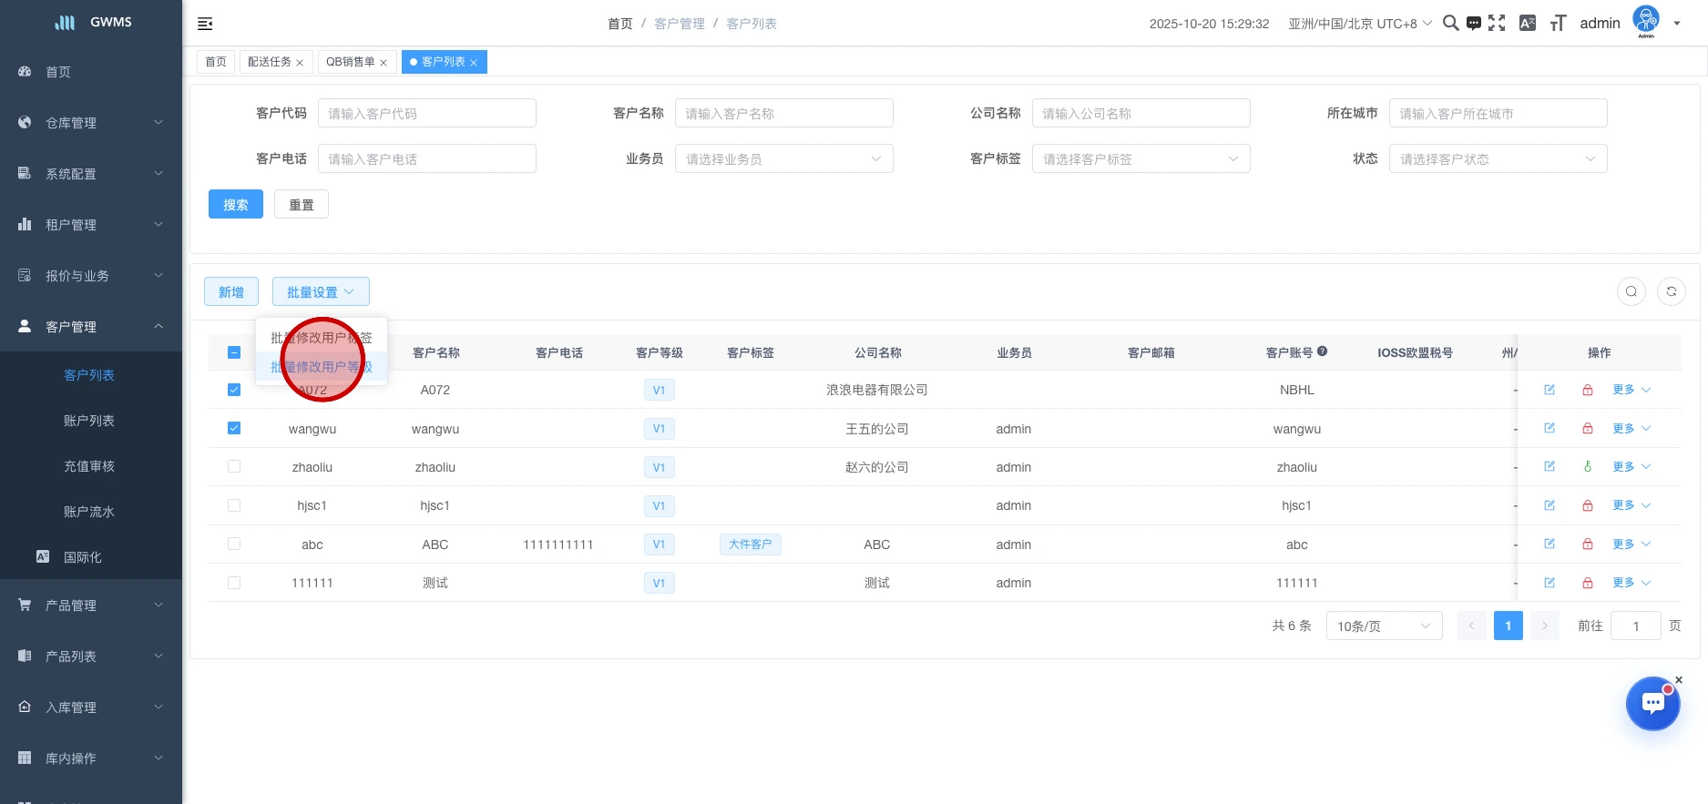Click the green unlock icon for zhaoliu
Screen dimensions: 1708x804
pyautogui.click(x=1588, y=467)
